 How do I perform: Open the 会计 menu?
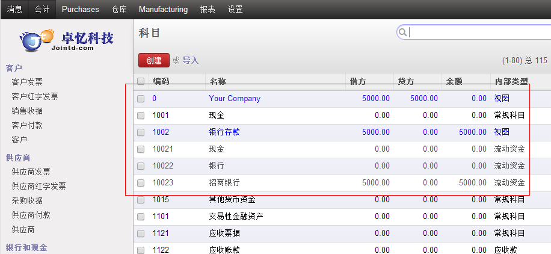tap(42, 9)
